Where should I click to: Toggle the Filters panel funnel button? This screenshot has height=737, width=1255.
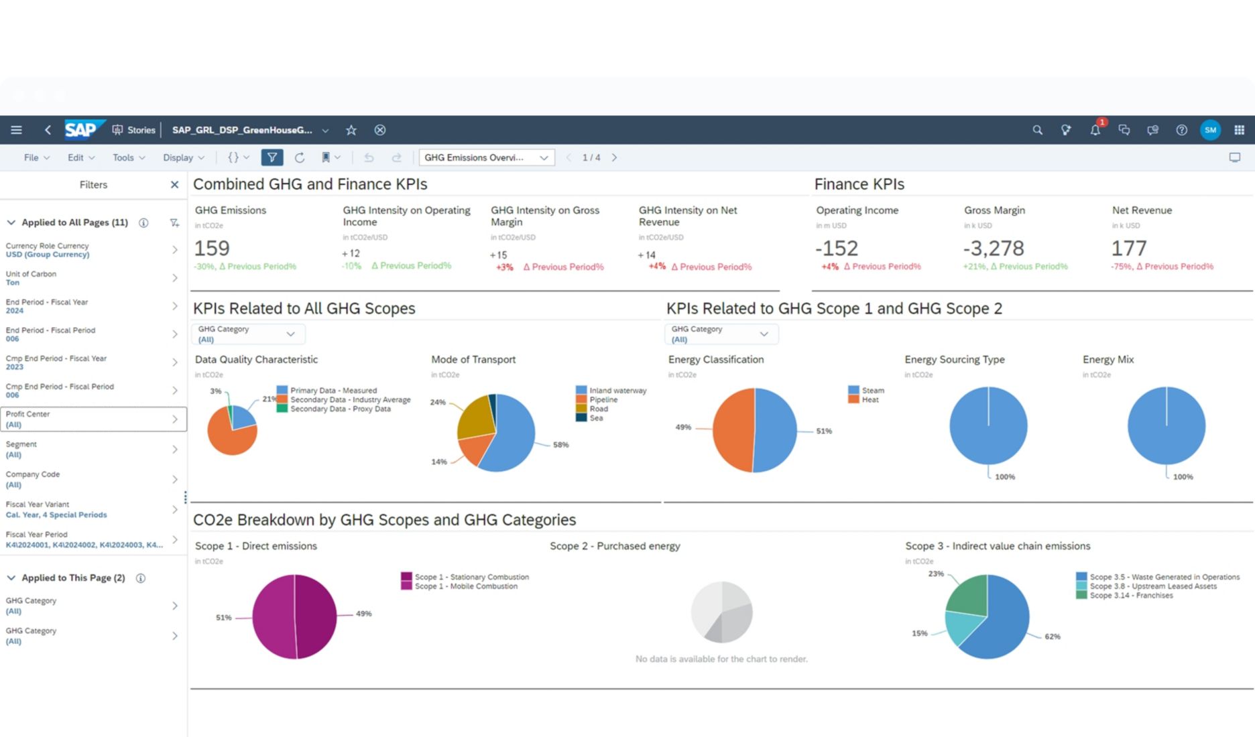tap(272, 157)
